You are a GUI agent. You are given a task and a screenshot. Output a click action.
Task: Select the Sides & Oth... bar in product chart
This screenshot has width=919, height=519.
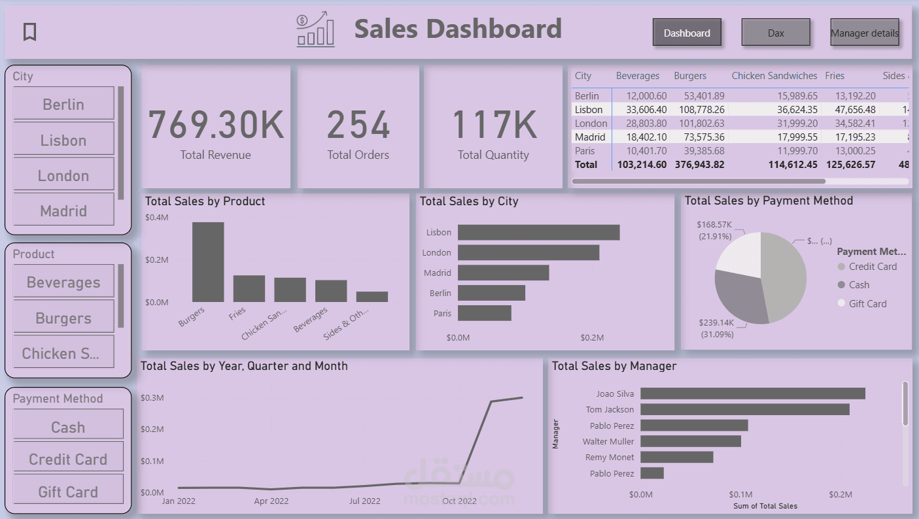pyautogui.click(x=372, y=297)
